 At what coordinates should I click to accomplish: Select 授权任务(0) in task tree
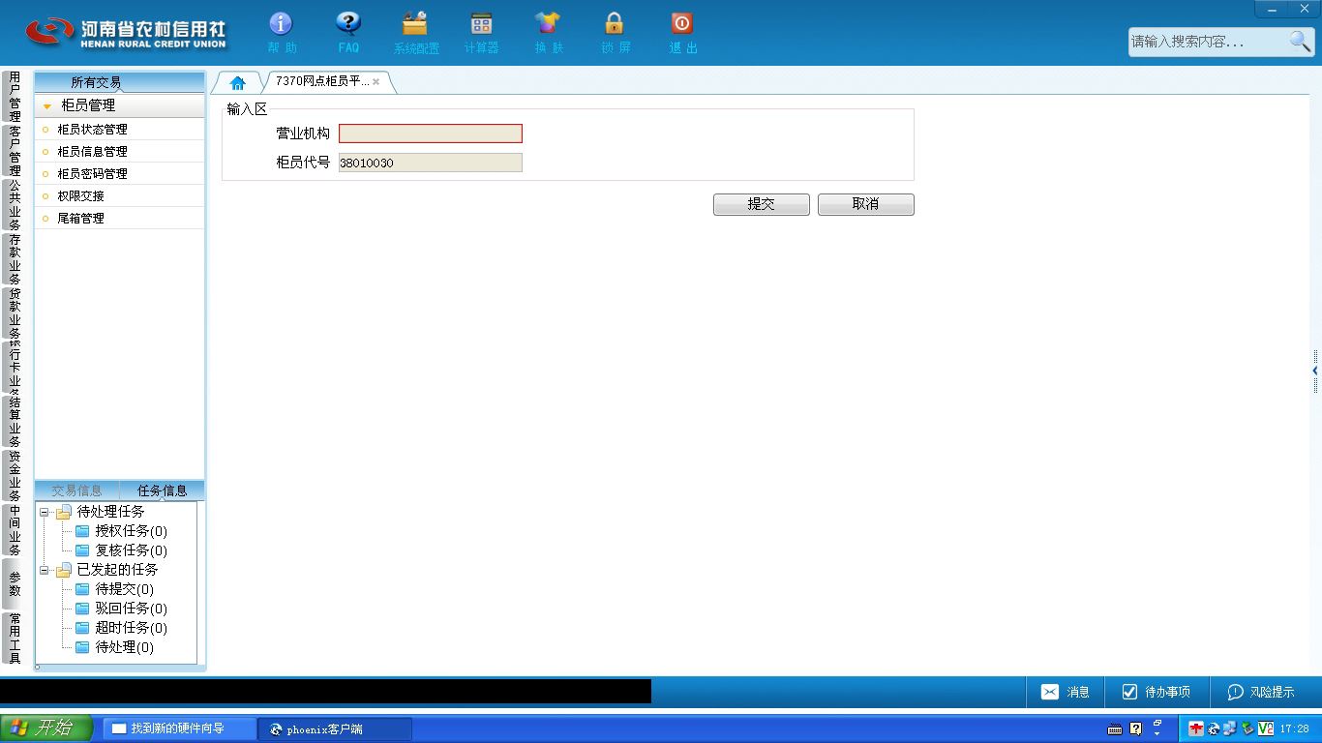(x=131, y=531)
